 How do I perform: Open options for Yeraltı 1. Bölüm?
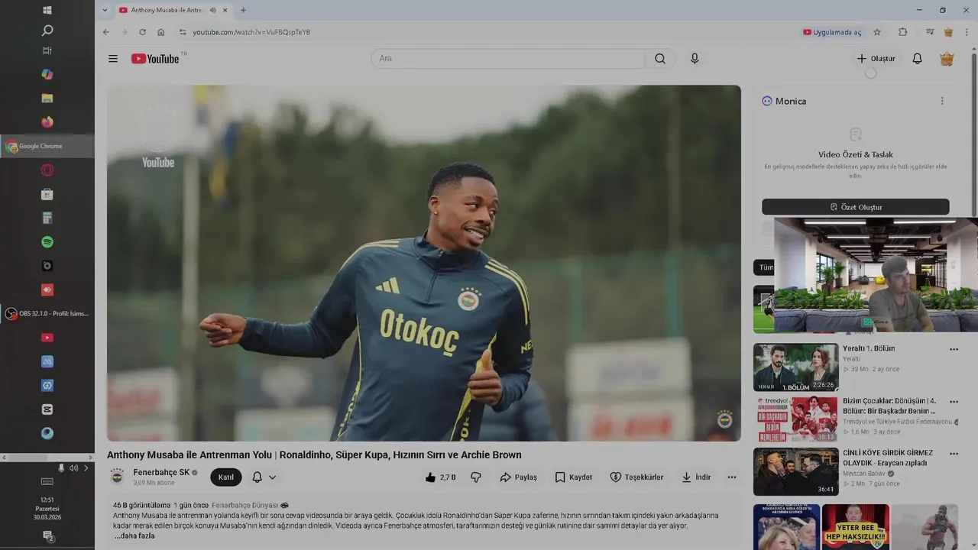pos(954,350)
